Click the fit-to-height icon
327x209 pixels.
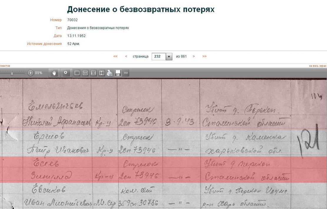pyautogui.click(x=102, y=73)
